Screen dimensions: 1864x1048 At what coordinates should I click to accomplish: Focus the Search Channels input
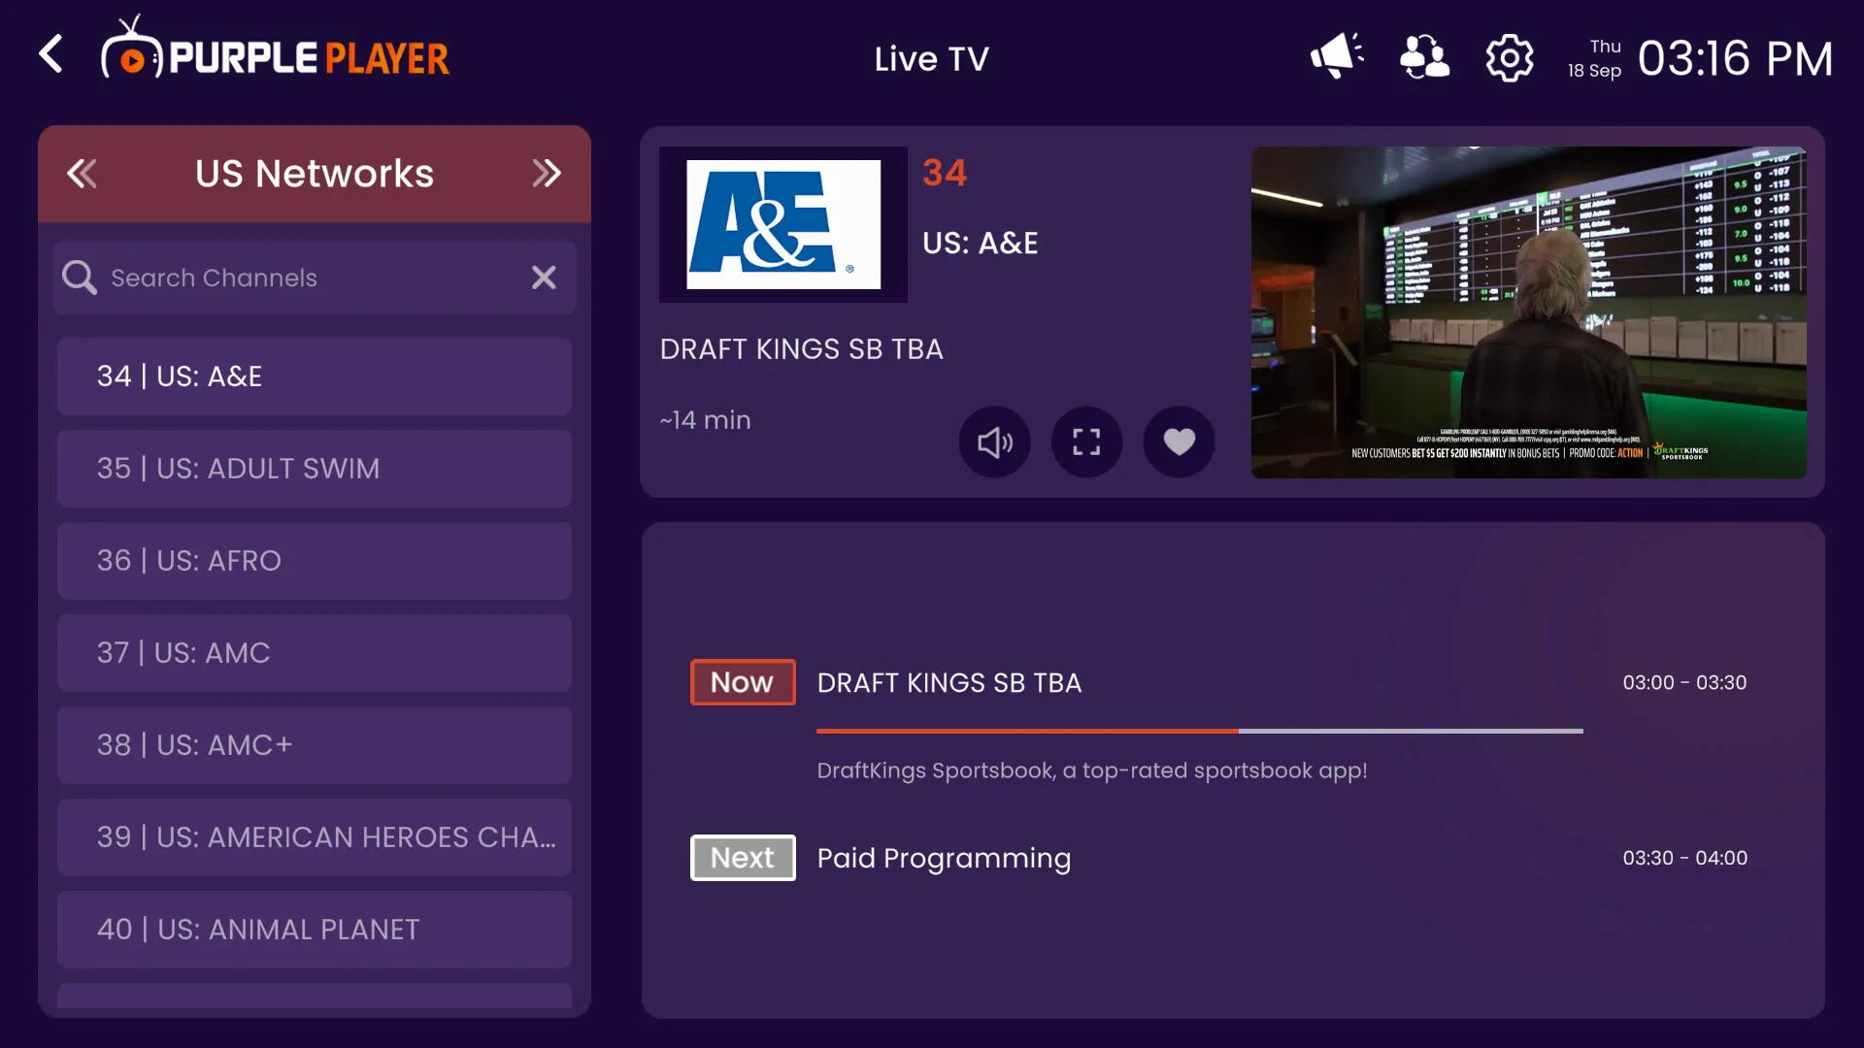[315, 278]
